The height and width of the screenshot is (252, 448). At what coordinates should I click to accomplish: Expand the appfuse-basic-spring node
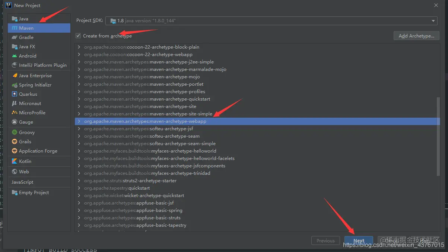tap(79, 210)
